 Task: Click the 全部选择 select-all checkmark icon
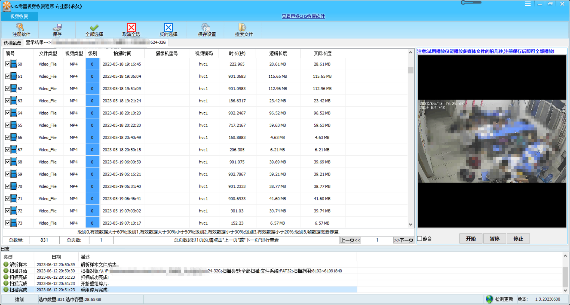tap(94, 27)
